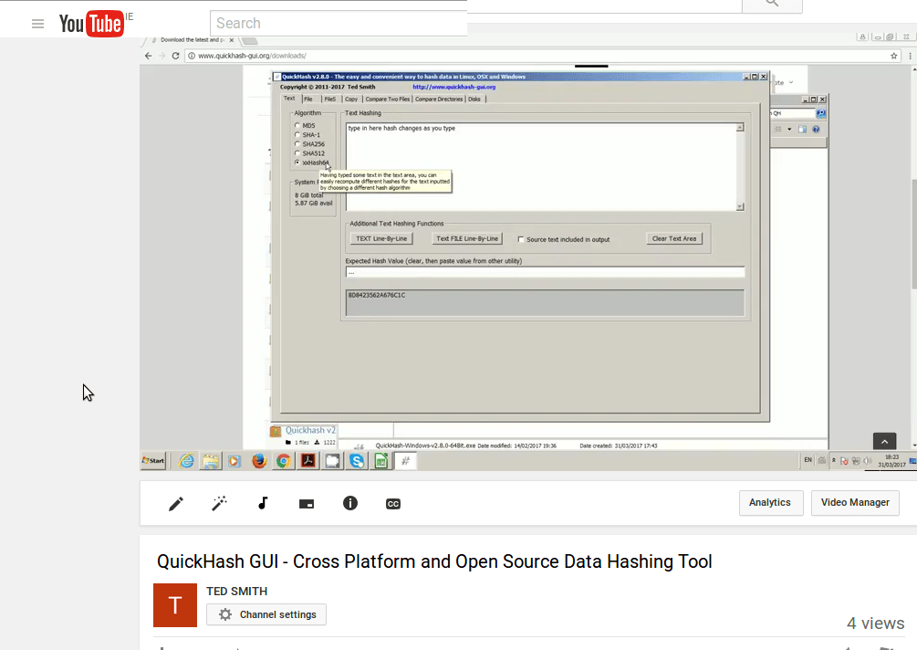
Task: Enable 'Source text included in output'
Action: tap(520, 238)
